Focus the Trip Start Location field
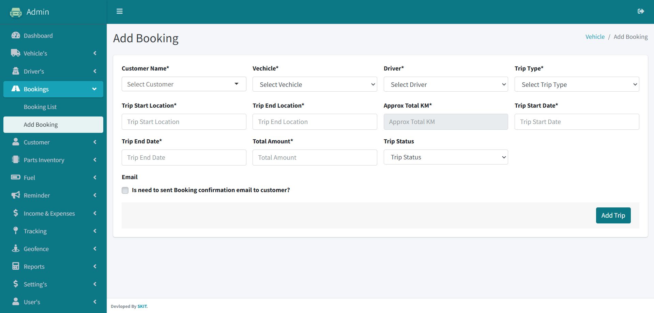The height and width of the screenshot is (313, 654). (184, 122)
